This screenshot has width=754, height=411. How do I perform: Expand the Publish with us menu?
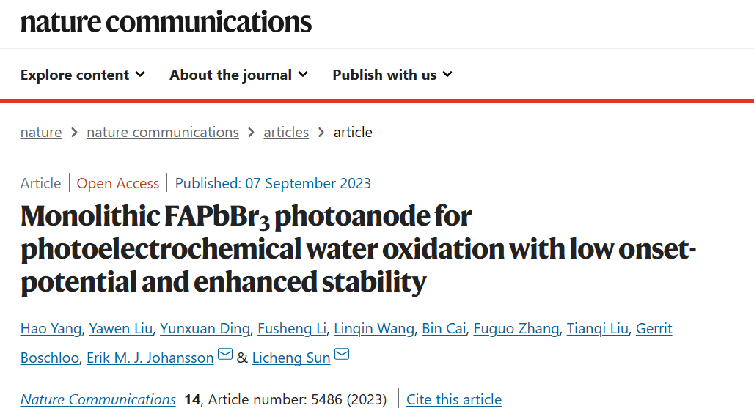392,75
